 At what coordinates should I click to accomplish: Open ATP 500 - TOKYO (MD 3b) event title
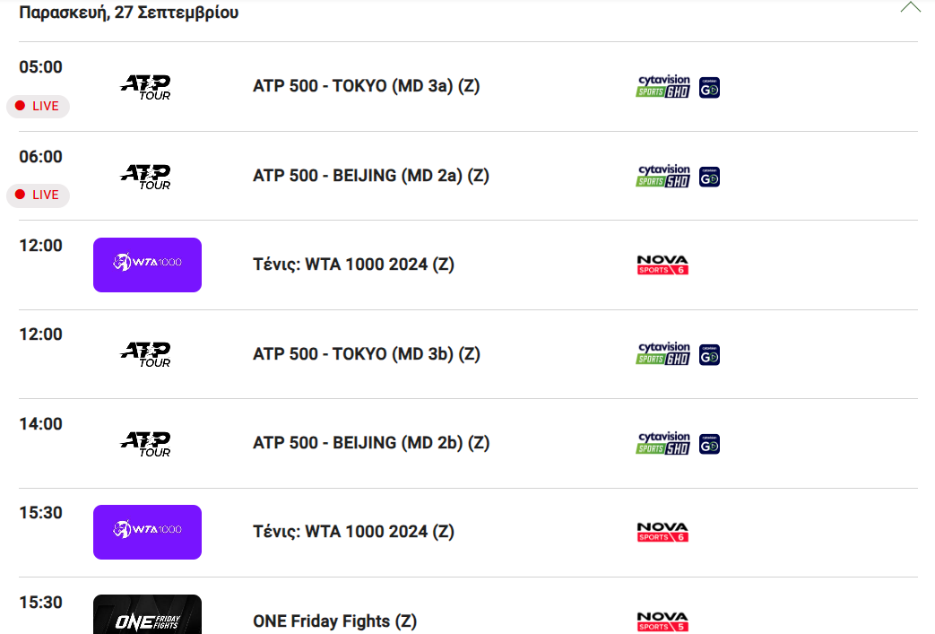point(366,354)
